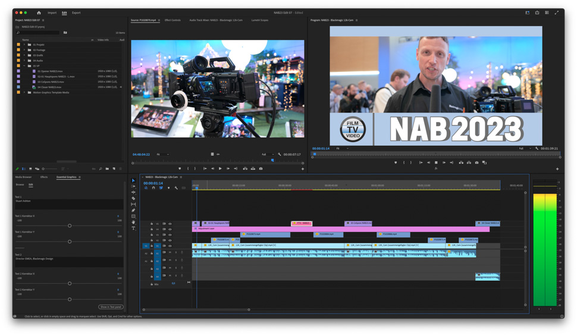The width and height of the screenshot is (577, 335).
Task: Select the Selection tool arrow
Action: click(133, 180)
